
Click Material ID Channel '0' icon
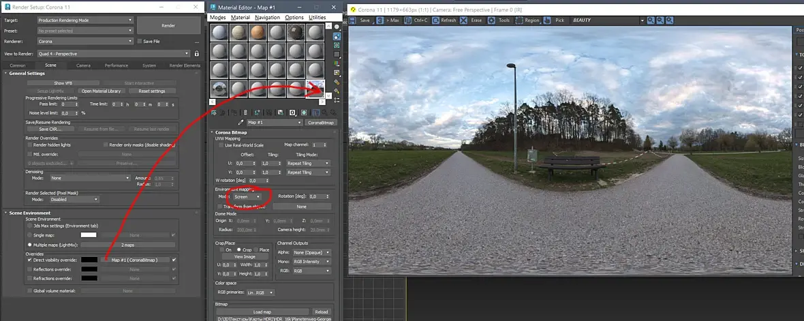[x=292, y=112]
